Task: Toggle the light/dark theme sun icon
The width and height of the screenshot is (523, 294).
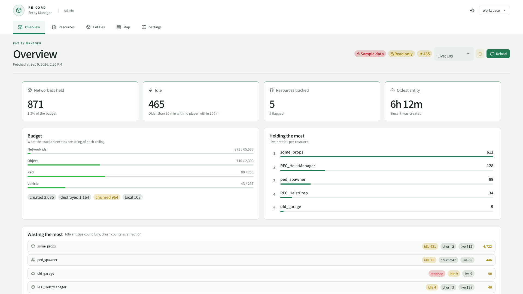Action: [x=472, y=10]
